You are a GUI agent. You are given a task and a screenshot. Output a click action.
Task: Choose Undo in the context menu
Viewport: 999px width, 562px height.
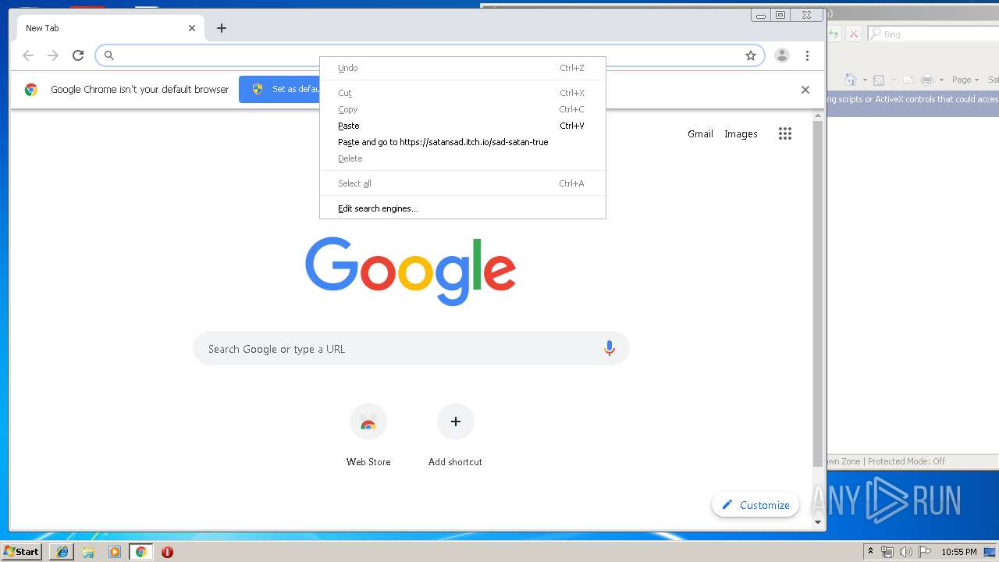point(463,68)
